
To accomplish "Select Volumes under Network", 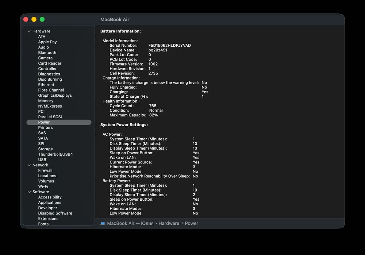I will [x=46, y=181].
